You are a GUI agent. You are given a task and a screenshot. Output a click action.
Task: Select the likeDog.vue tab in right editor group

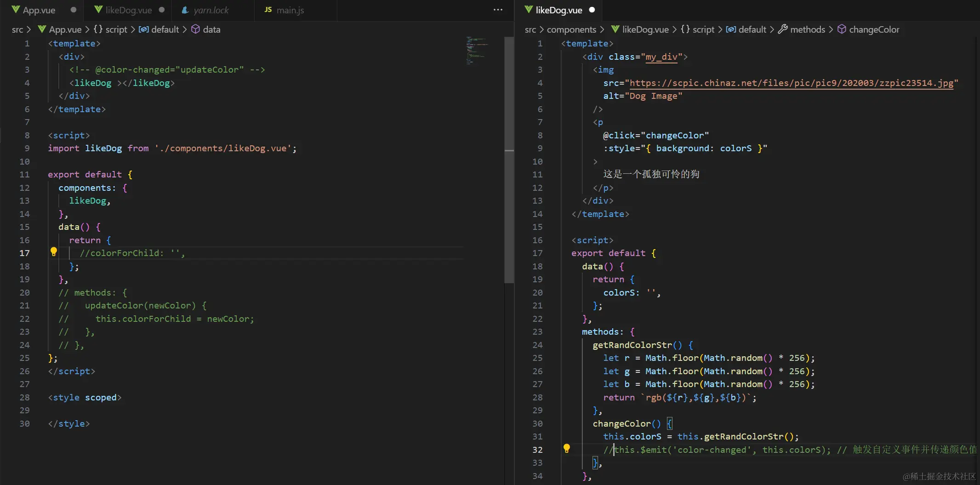pyautogui.click(x=558, y=10)
